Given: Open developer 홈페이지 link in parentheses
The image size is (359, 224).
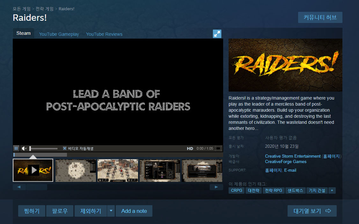Looking at the screenshot, I should (331, 156).
